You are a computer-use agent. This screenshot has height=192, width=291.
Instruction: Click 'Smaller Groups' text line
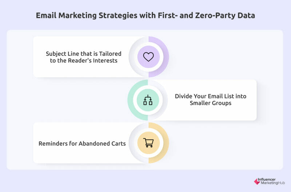coord(211,103)
